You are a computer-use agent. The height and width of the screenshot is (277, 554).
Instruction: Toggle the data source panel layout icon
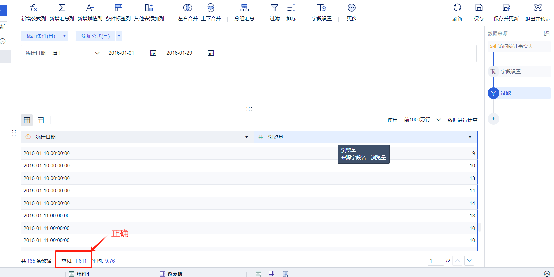pyautogui.click(x=547, y=33)
